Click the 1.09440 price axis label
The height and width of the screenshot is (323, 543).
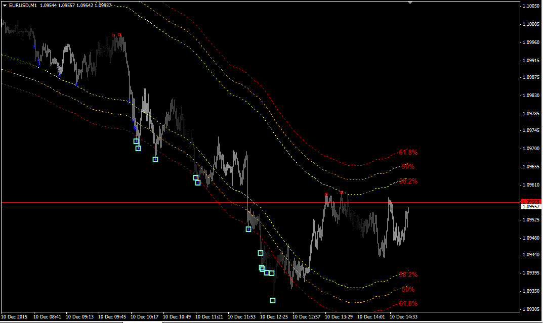(531, 255)
